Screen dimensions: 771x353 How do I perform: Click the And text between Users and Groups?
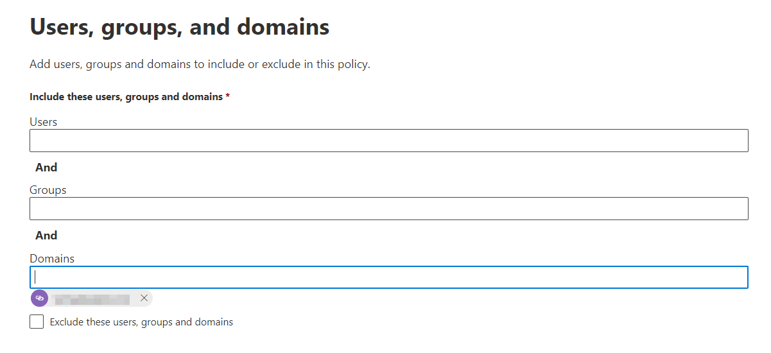tap(46, 168)
